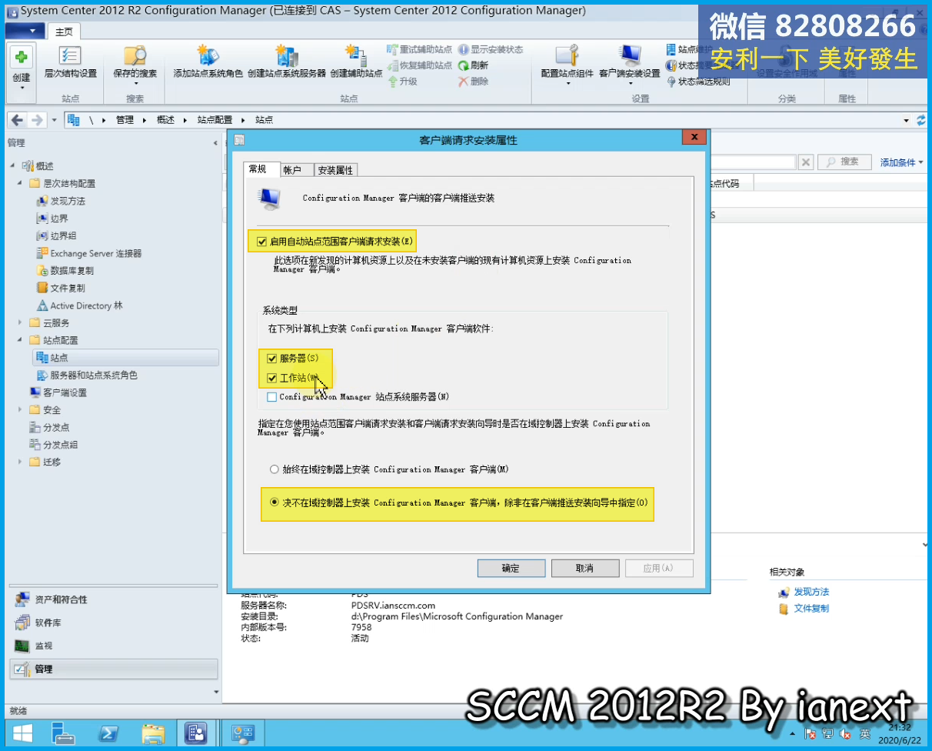Screen dimensions: 932x751
Task: Expand 安全 folder
Action: (20, 410)
